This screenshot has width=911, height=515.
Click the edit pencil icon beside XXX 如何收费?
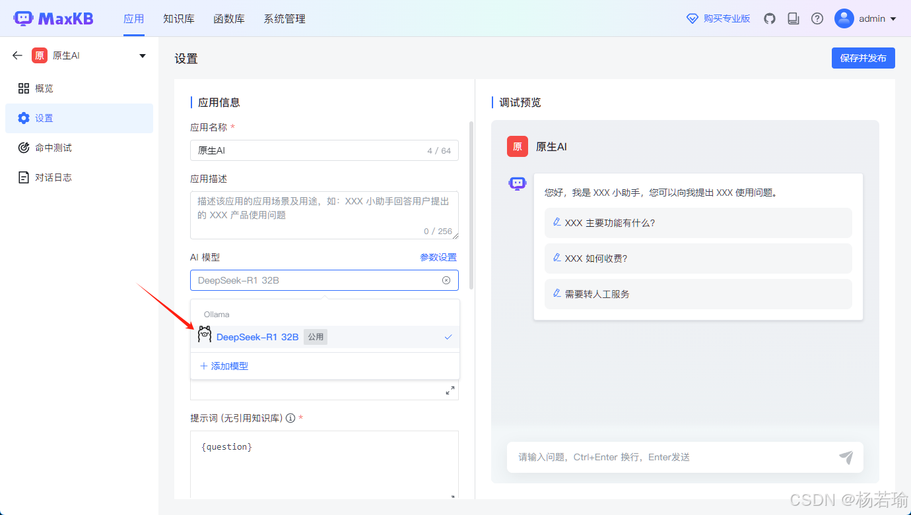coord(557,258)
